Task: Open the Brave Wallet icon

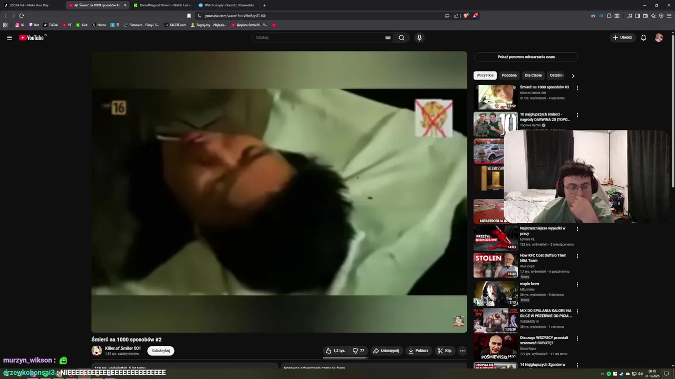Action: point(645,16)
